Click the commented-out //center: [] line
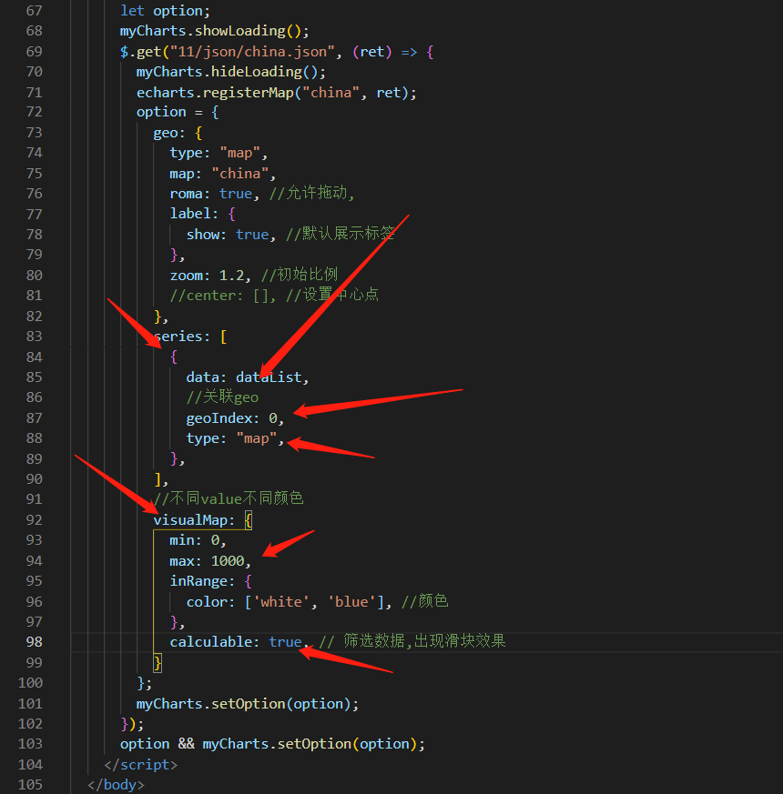783x794 pixels. (x=274, y=296)
